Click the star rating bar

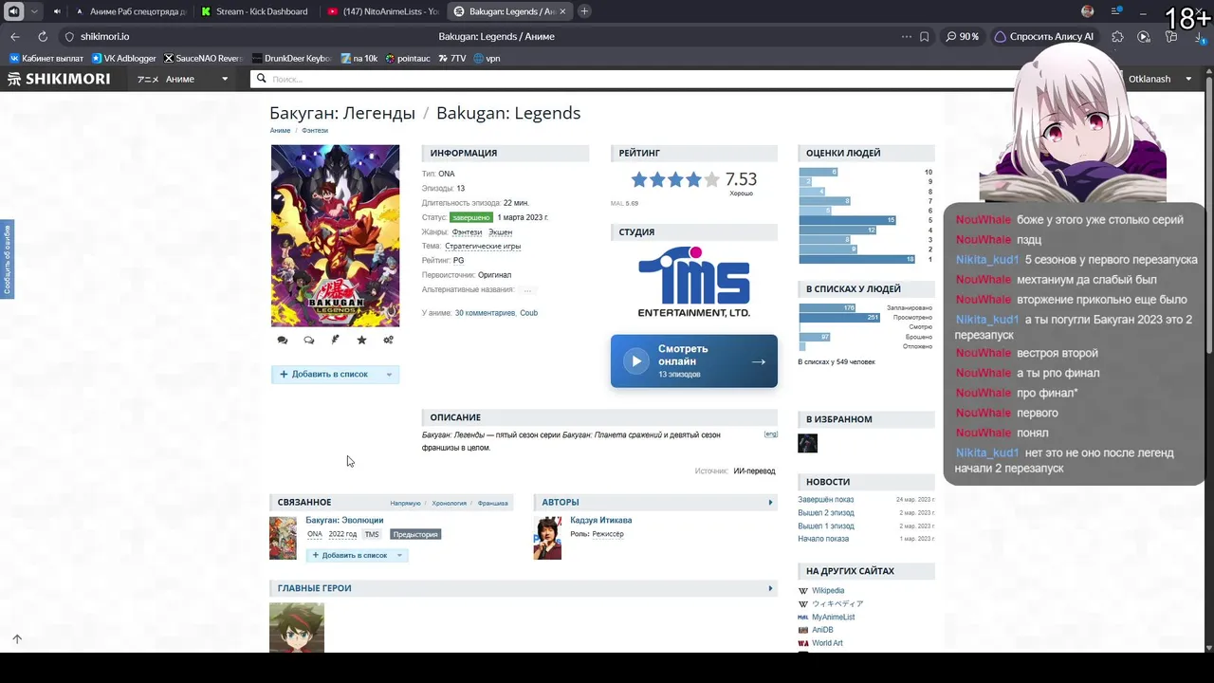675,179
